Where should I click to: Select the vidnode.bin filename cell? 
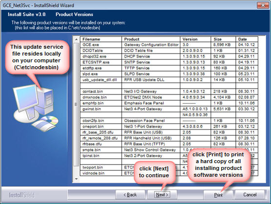(x=101, y=173)
